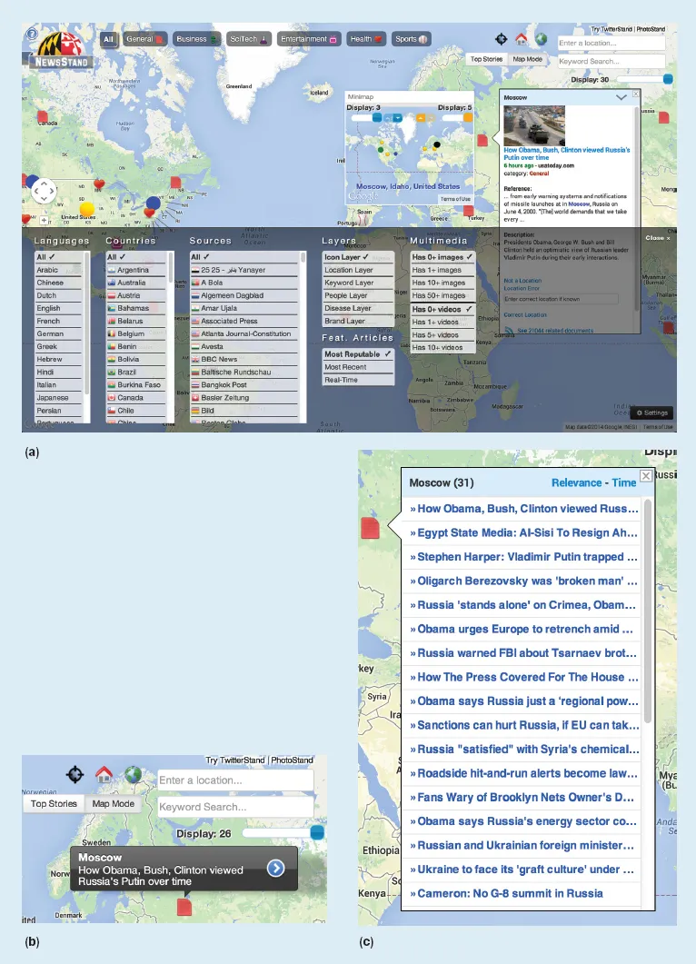Select All in the Sources list
This screenshot has width=696, height=964.
(244, 257)
